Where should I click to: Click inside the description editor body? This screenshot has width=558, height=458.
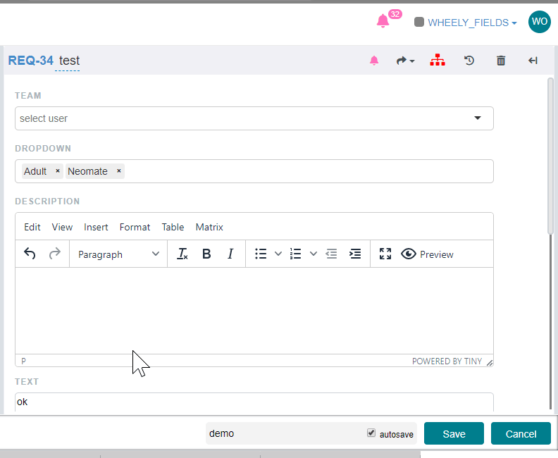click(x=254, y=310)
